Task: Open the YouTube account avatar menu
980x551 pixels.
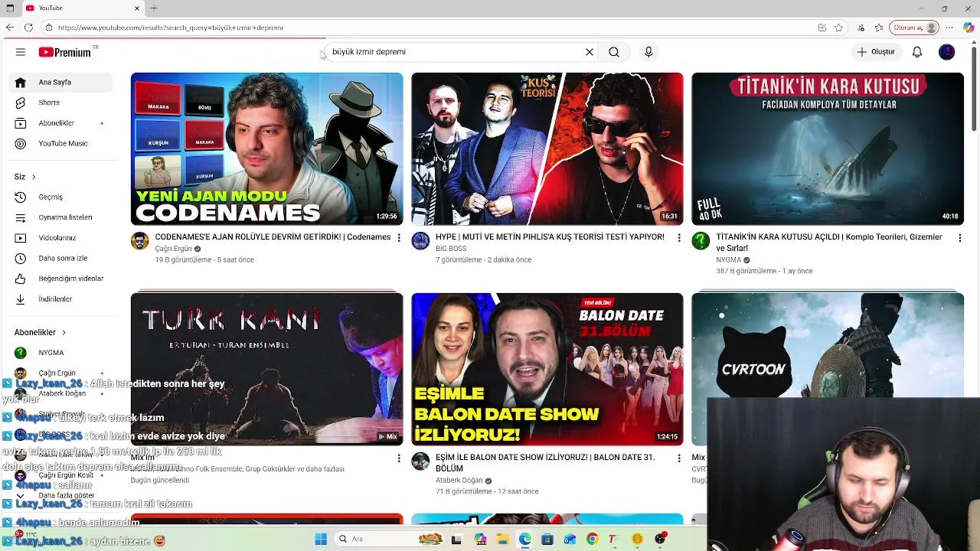Action: click(x=947, y=52)
